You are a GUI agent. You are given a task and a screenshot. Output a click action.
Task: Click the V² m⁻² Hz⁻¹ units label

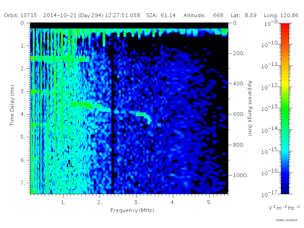coord(284,207)
